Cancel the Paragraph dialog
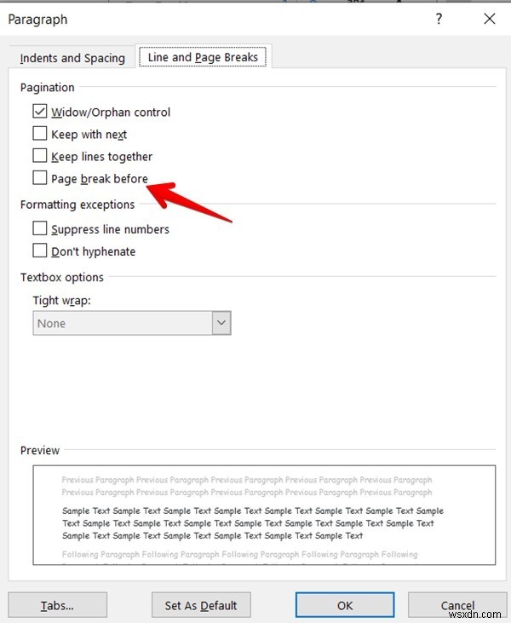 458,606
